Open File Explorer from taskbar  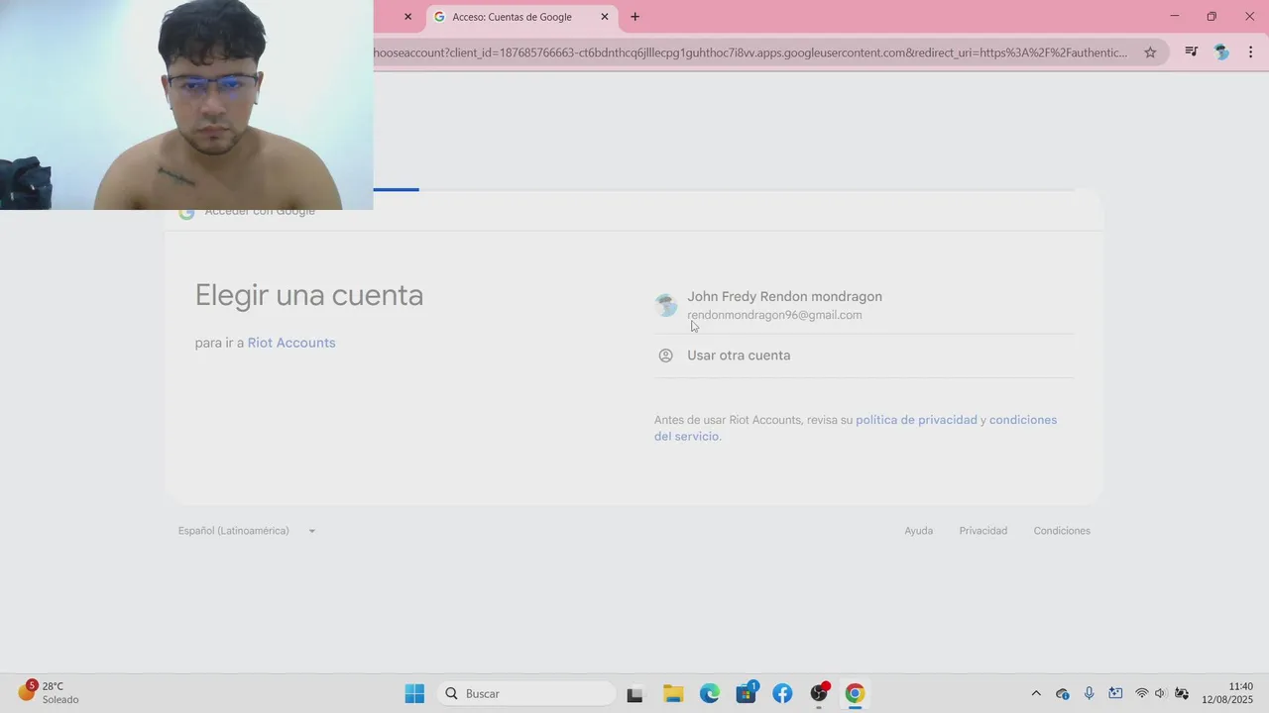673,694
